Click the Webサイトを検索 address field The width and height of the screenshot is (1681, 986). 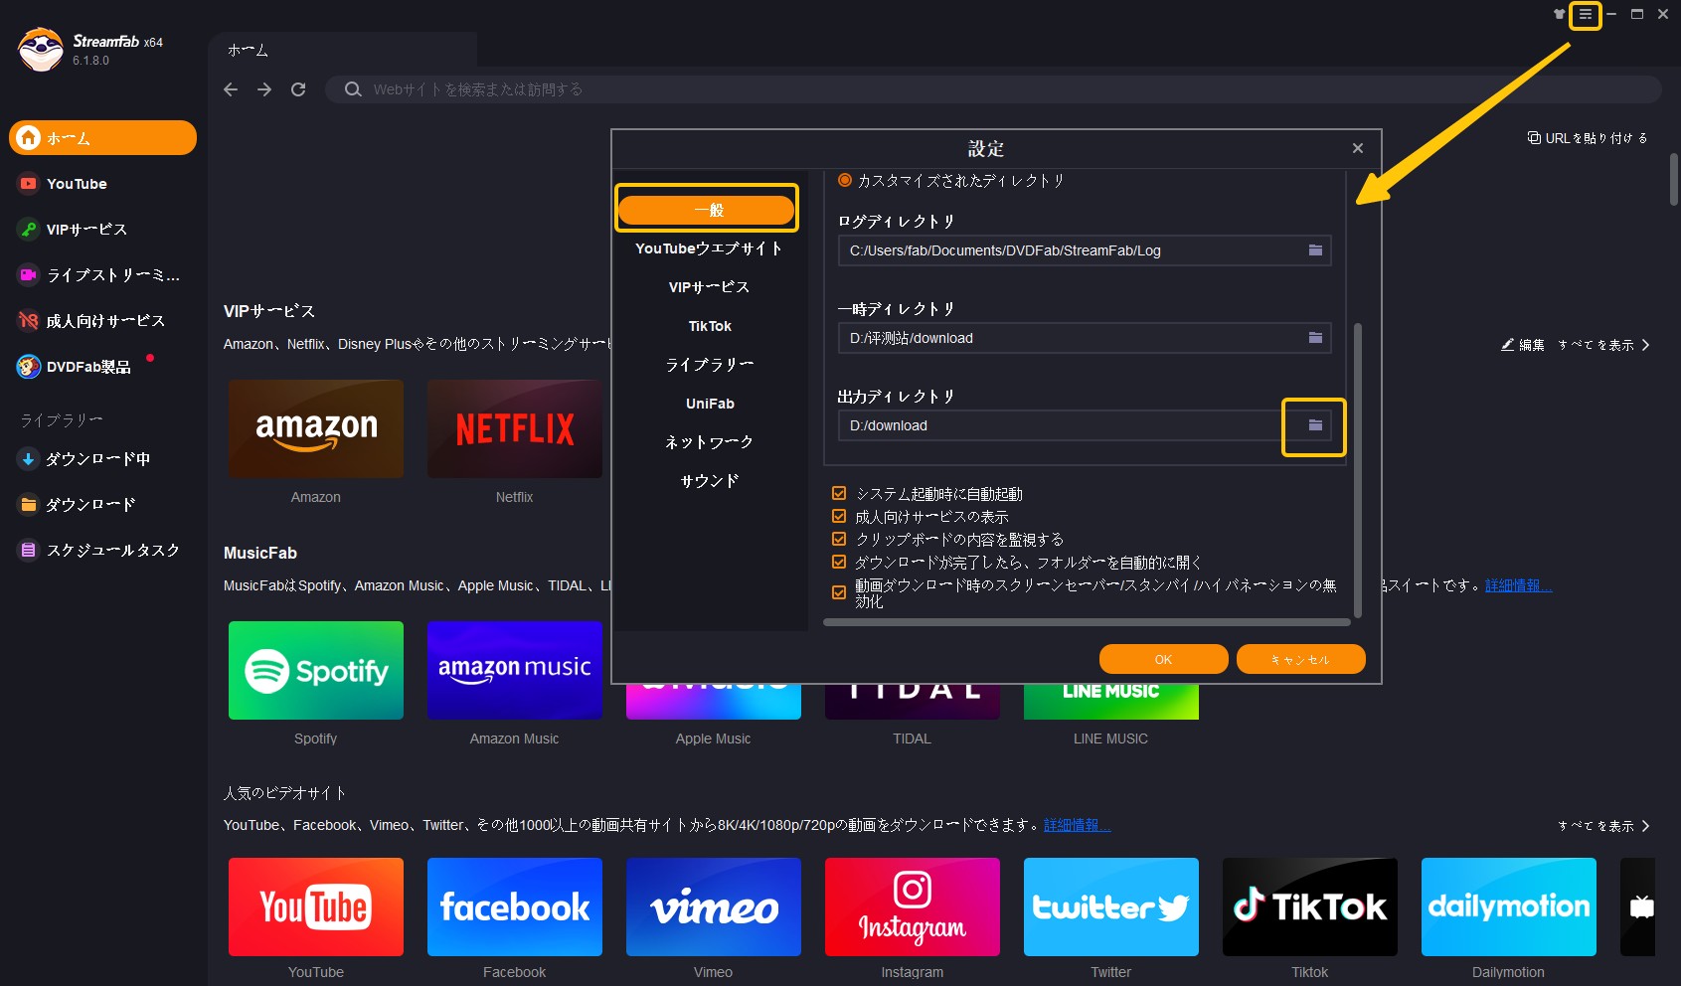click(x=994, y=89)
